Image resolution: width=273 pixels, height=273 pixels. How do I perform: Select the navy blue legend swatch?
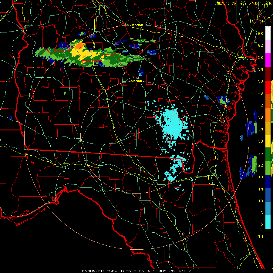pyautogui.click(x=268, y=182)
